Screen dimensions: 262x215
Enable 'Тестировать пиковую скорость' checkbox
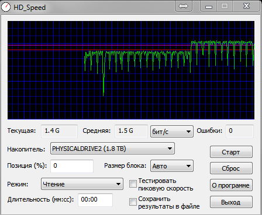tap(133, 184)
